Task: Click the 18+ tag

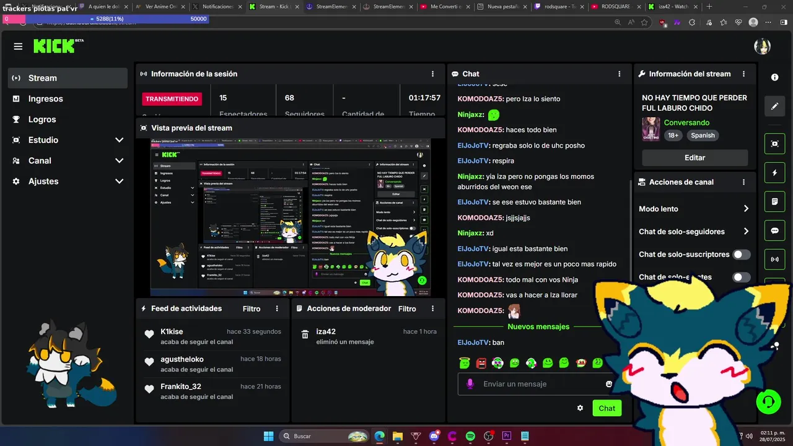Action: click(673, 135)
